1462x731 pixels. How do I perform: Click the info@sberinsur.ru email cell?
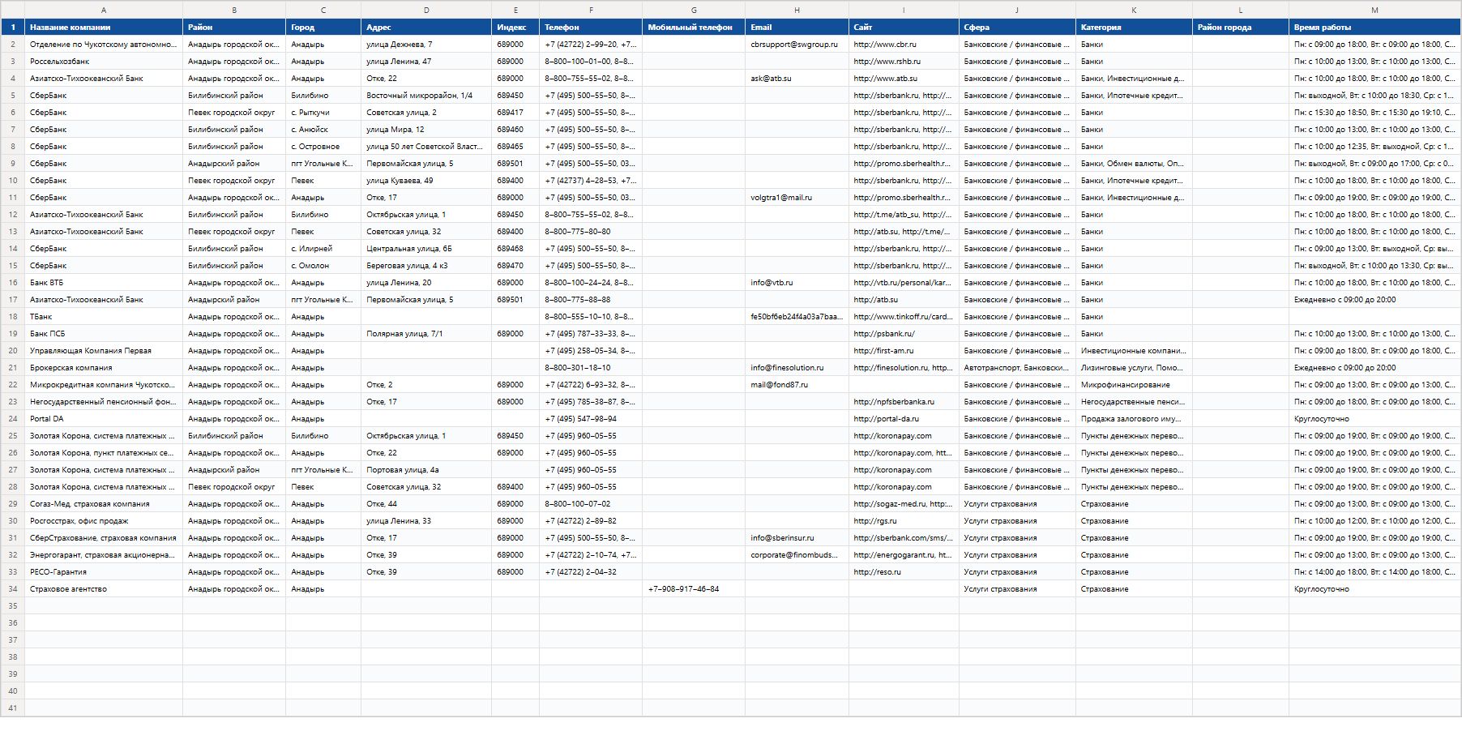[797, 538]
